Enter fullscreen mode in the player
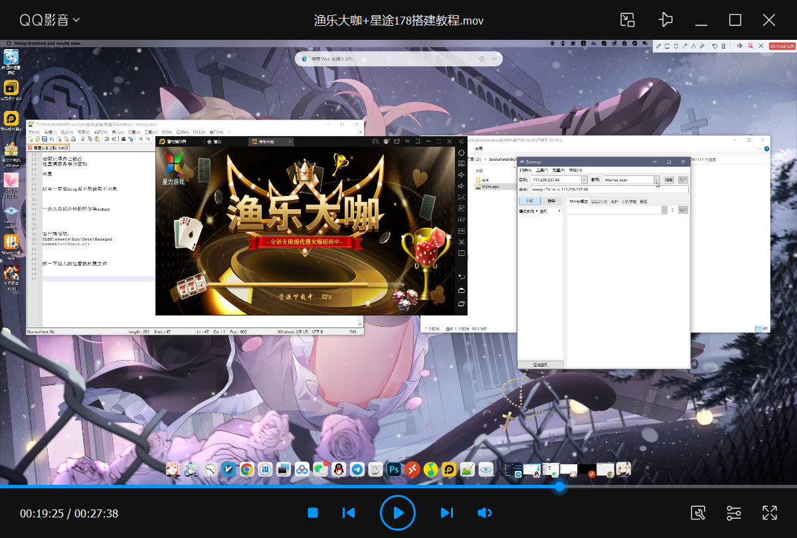Image resolution: width=797 pixels, height=538 pixels. [x=769, y=513]
